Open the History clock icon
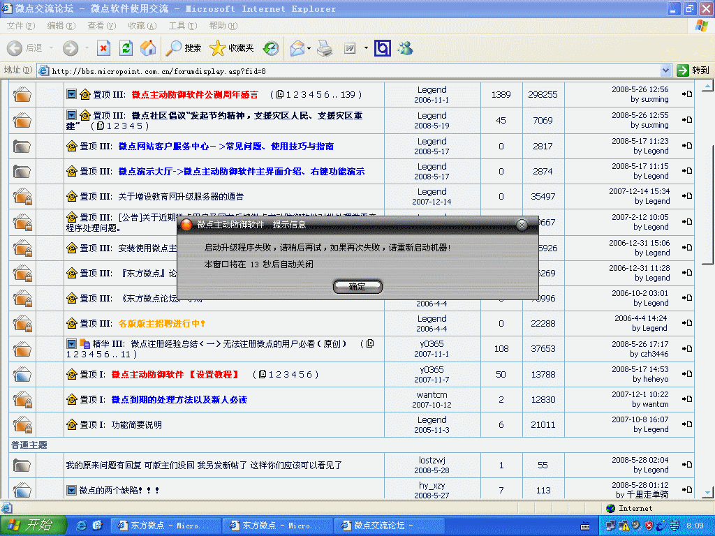The width and height of the screenshot is (715, 536). pyautogui.click(x=271, y=48)
